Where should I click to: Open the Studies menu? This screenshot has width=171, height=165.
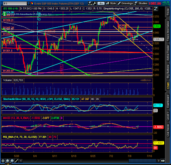pos(141,3)
